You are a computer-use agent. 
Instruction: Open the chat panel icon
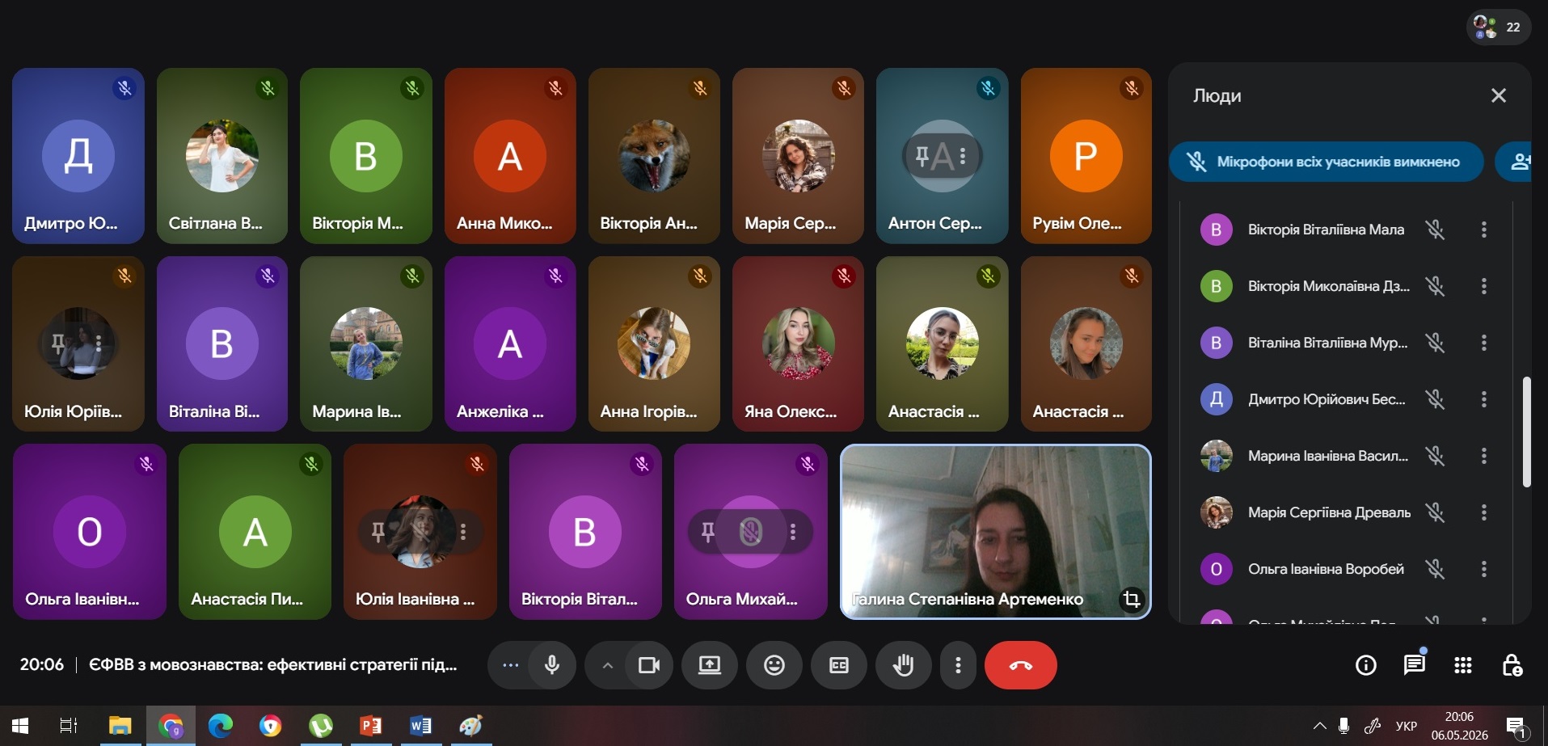(x=1415, y=665)
